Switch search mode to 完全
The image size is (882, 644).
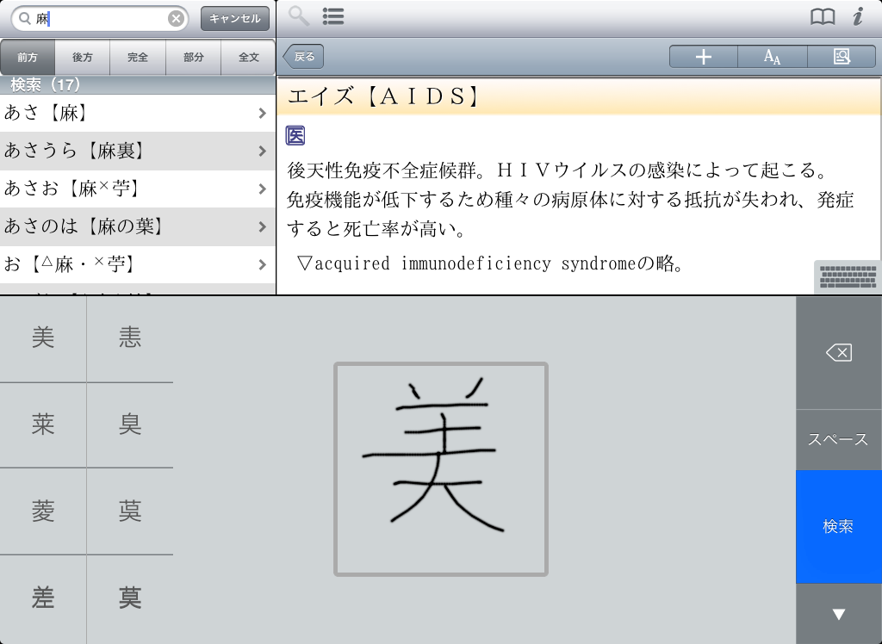tap(138, 58)
